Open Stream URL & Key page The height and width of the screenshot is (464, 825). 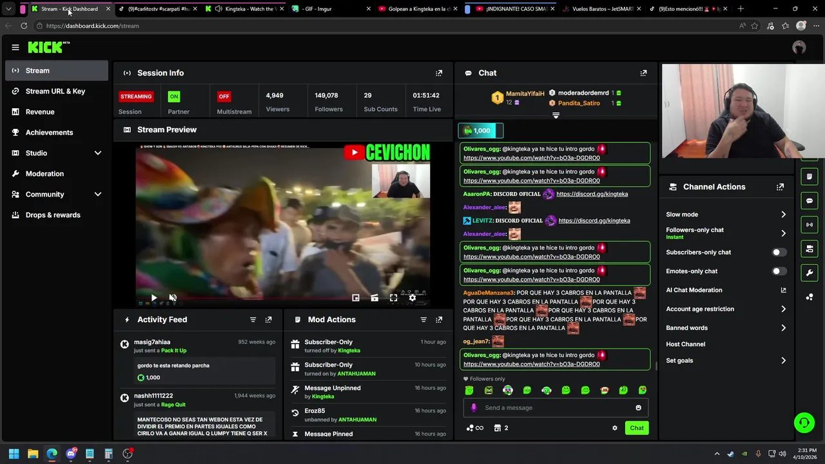tap(57, 91)
